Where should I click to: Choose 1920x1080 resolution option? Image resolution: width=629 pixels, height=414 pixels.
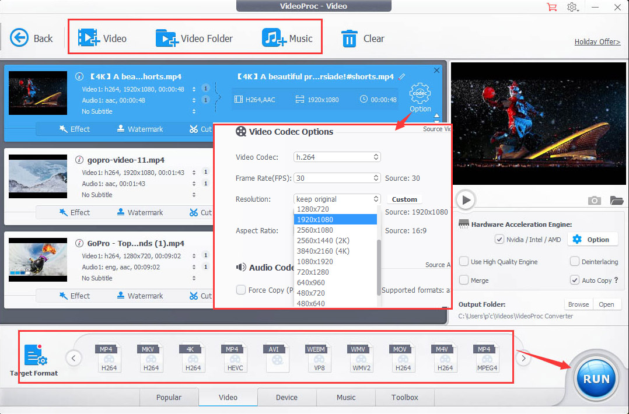point(336,219)
